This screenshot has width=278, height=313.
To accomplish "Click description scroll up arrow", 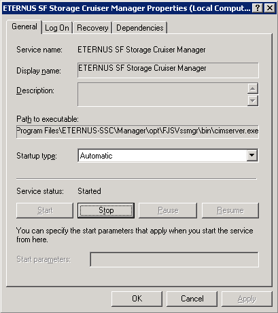I will coord(253,88).
